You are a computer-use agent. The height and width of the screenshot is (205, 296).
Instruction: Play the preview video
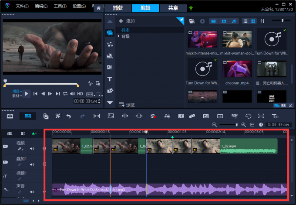(27, 94)
